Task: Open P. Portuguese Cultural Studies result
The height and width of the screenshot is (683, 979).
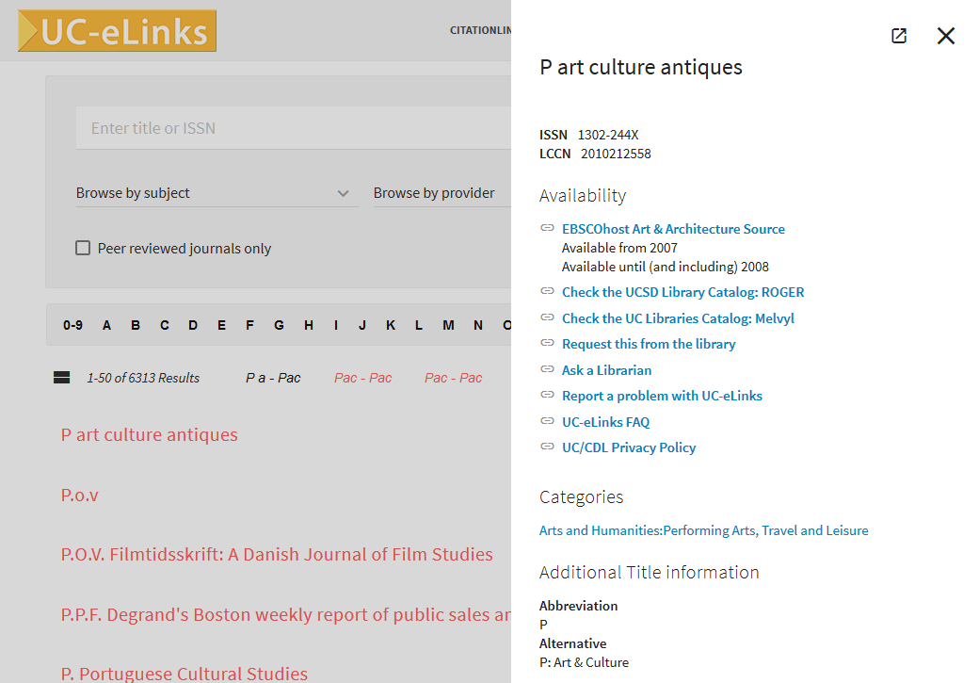Action: 185,674
